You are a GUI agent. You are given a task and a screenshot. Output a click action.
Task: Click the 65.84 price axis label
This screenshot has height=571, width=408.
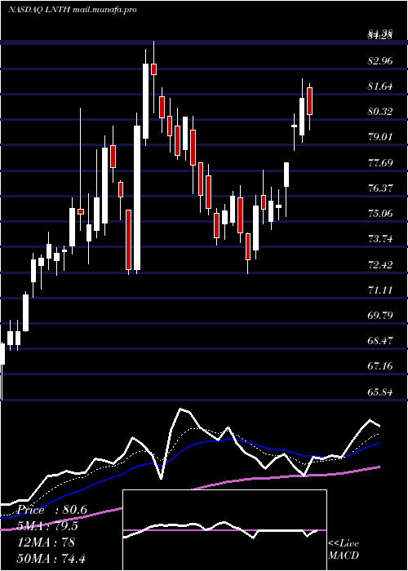380,392
